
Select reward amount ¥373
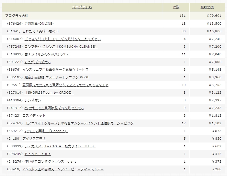point(217,161)
